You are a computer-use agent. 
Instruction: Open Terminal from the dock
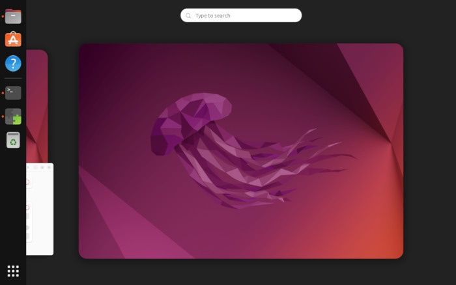click(x=13, y=93)
